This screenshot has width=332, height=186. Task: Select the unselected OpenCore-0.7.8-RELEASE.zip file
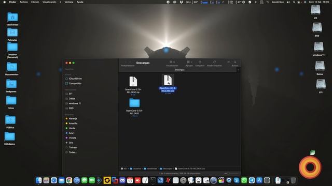(x=133, y=82)
